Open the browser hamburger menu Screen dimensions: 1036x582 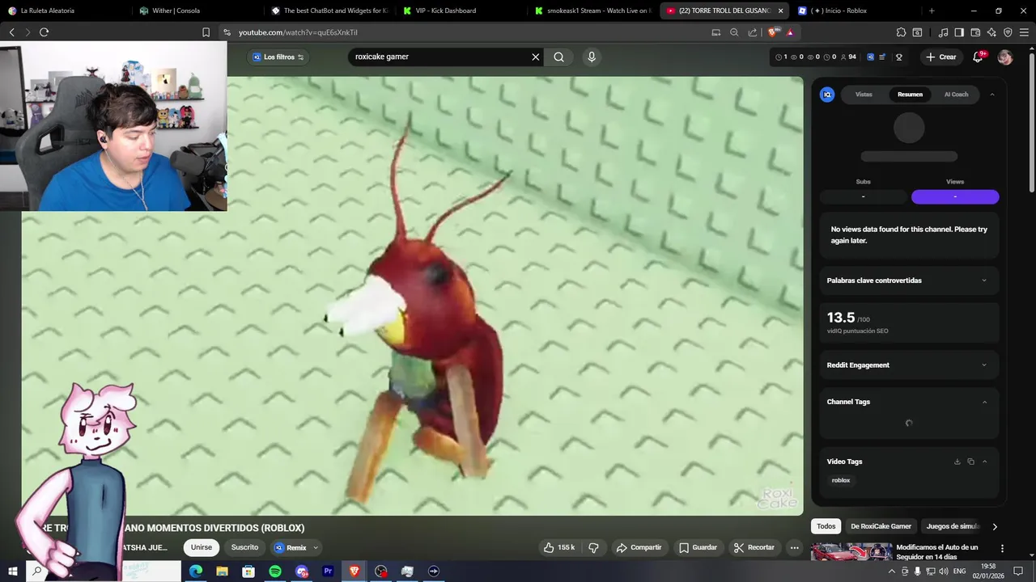click(1024, 32)
